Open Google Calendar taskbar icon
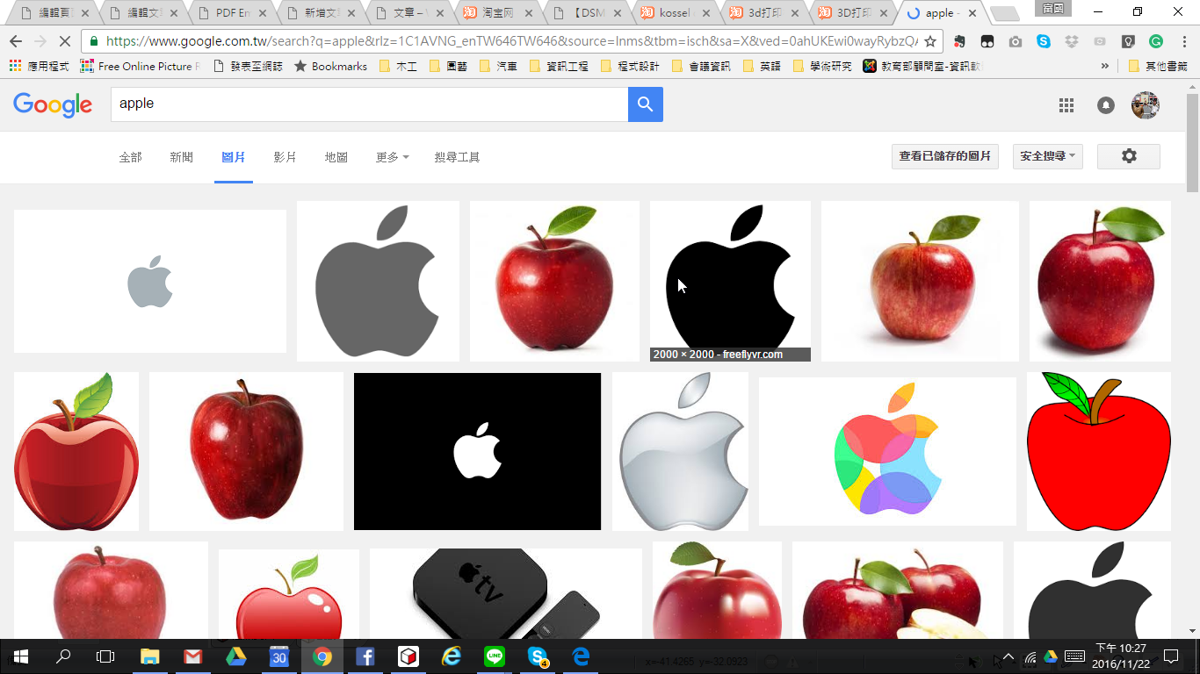1200x674 pixels. [278, 656]
